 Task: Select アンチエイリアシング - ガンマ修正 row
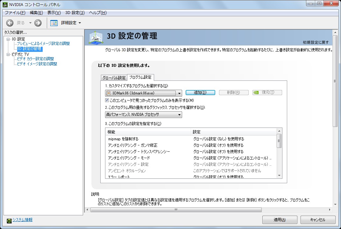pyautogui.click(x=191, y=145)
